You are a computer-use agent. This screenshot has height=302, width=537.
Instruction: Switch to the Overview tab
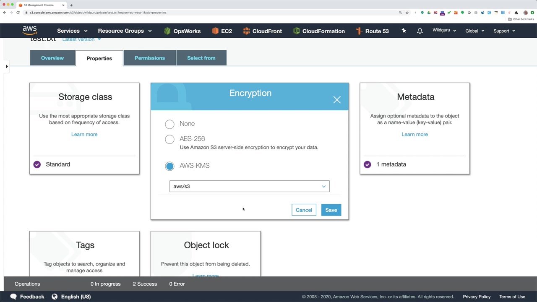[x=52, y=58]
